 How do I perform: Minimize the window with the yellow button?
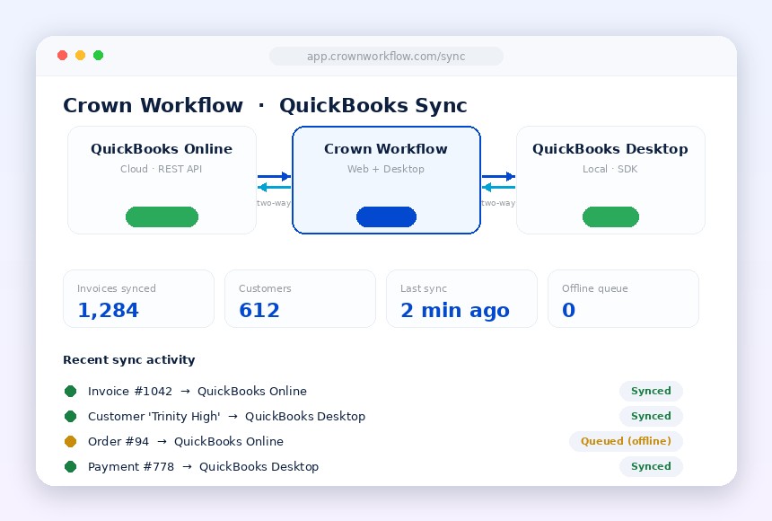coord(80,55)
